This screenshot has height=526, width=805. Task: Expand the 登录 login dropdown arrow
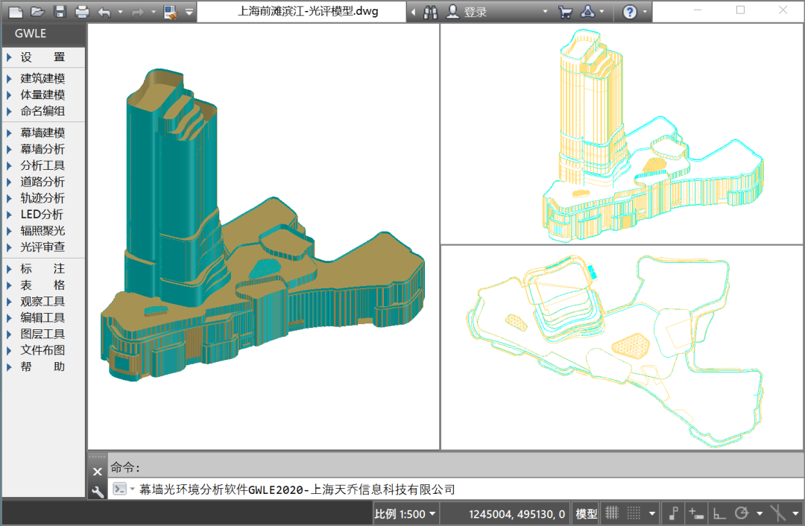[545, 12]
